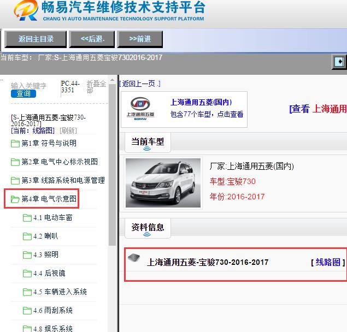Click the blue 查询 search button
347x332 pixels.
pos(23,93)
